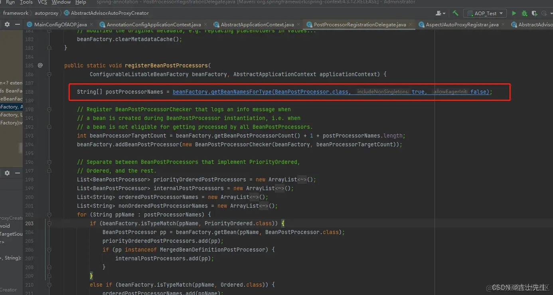
Task: Open the VCS menu
Action: click(x=42, y=2)
